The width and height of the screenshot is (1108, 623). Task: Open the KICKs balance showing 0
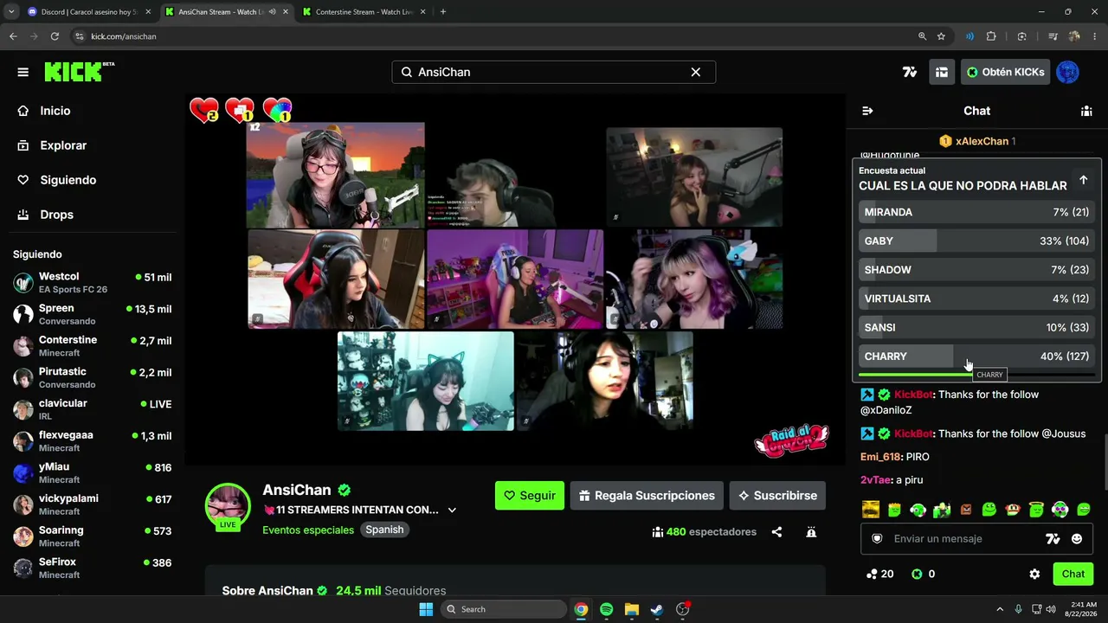tap(923, 574)
